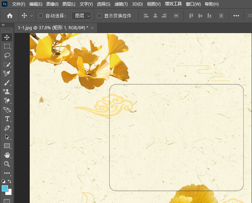
Task: Click the white background color swatch
Action: [x=10, y=193]
